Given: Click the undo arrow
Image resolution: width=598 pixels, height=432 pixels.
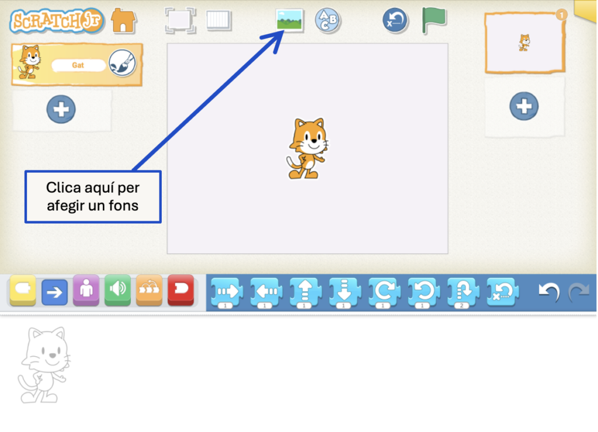Looking at the screenshot, I should [x=548, y=291].
